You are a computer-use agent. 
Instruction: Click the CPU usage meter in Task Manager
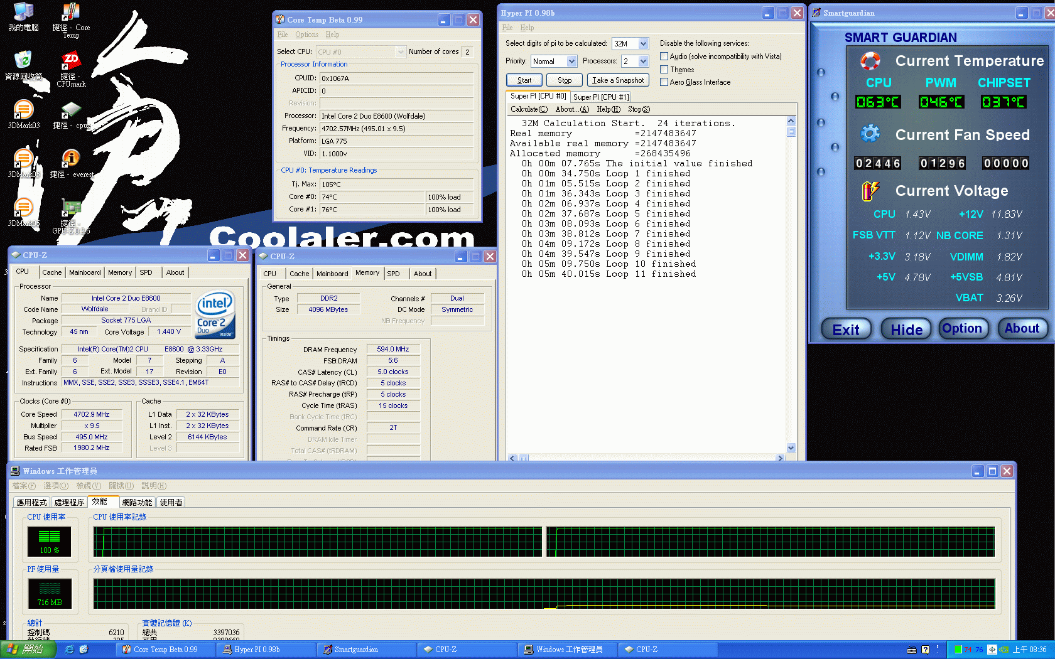click(x=50, y=542)
